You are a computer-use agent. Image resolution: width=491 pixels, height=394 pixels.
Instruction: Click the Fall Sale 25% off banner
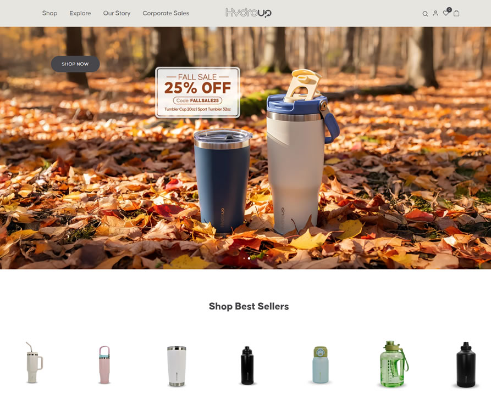pos(197,93)
